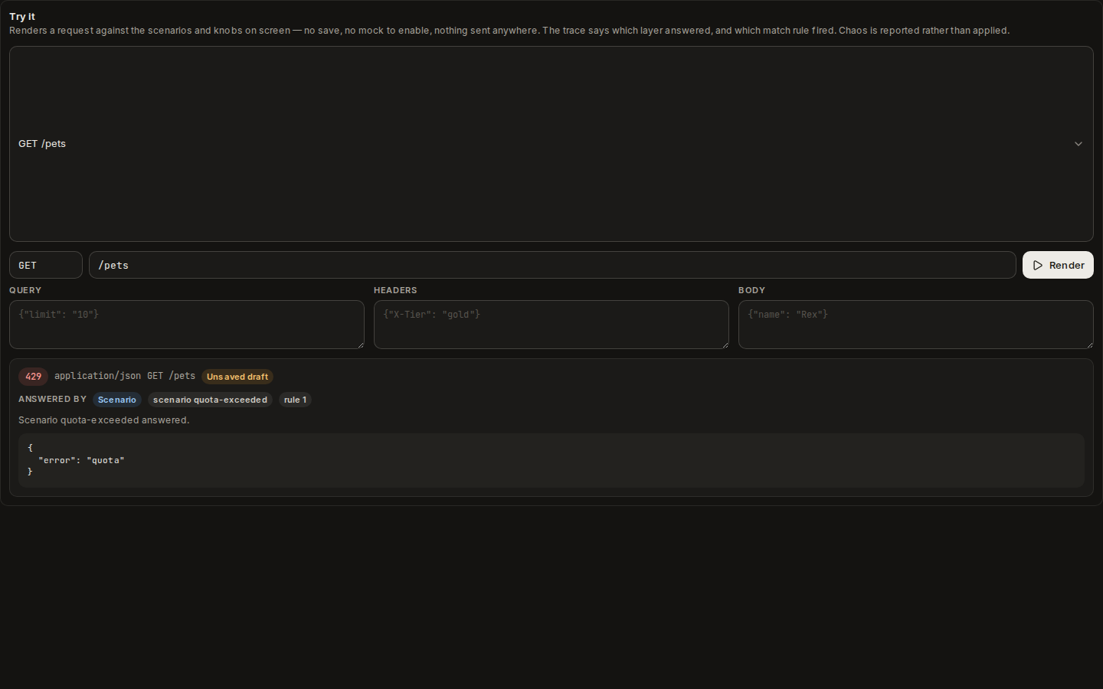Screen dimensions: 1103x689
Task: Click the BODY label
Action: (751, 290)
